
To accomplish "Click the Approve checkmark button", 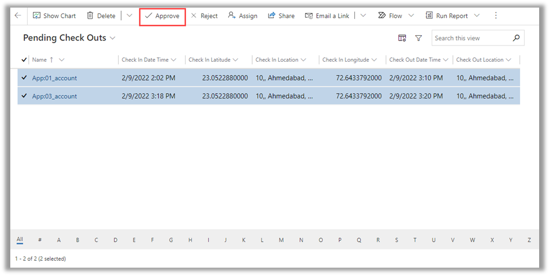I will 162,16.
